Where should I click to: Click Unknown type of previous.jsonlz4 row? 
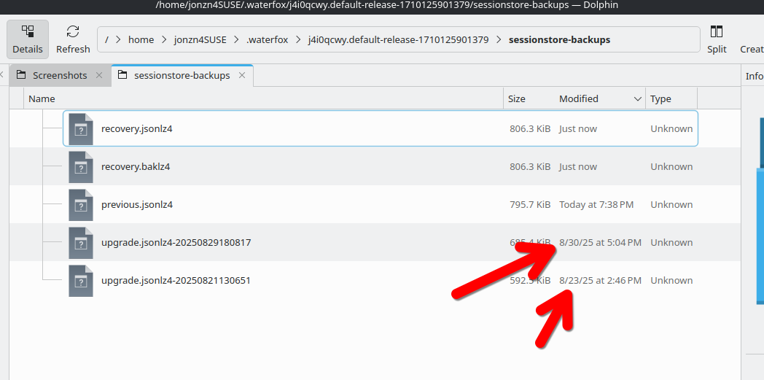coord(671,205)
